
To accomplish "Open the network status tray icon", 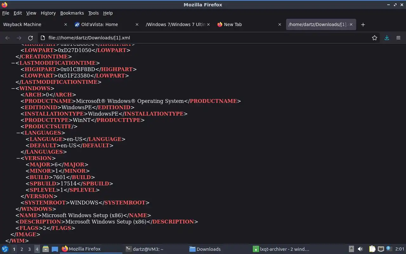I will pyautogui.click(x=381, y=249).
